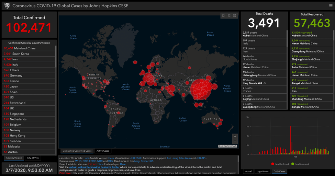Image resolution: width=335 pixels, height=176 pixels.
Task: Select the Others row in list
Action: [x=29, y=70]
